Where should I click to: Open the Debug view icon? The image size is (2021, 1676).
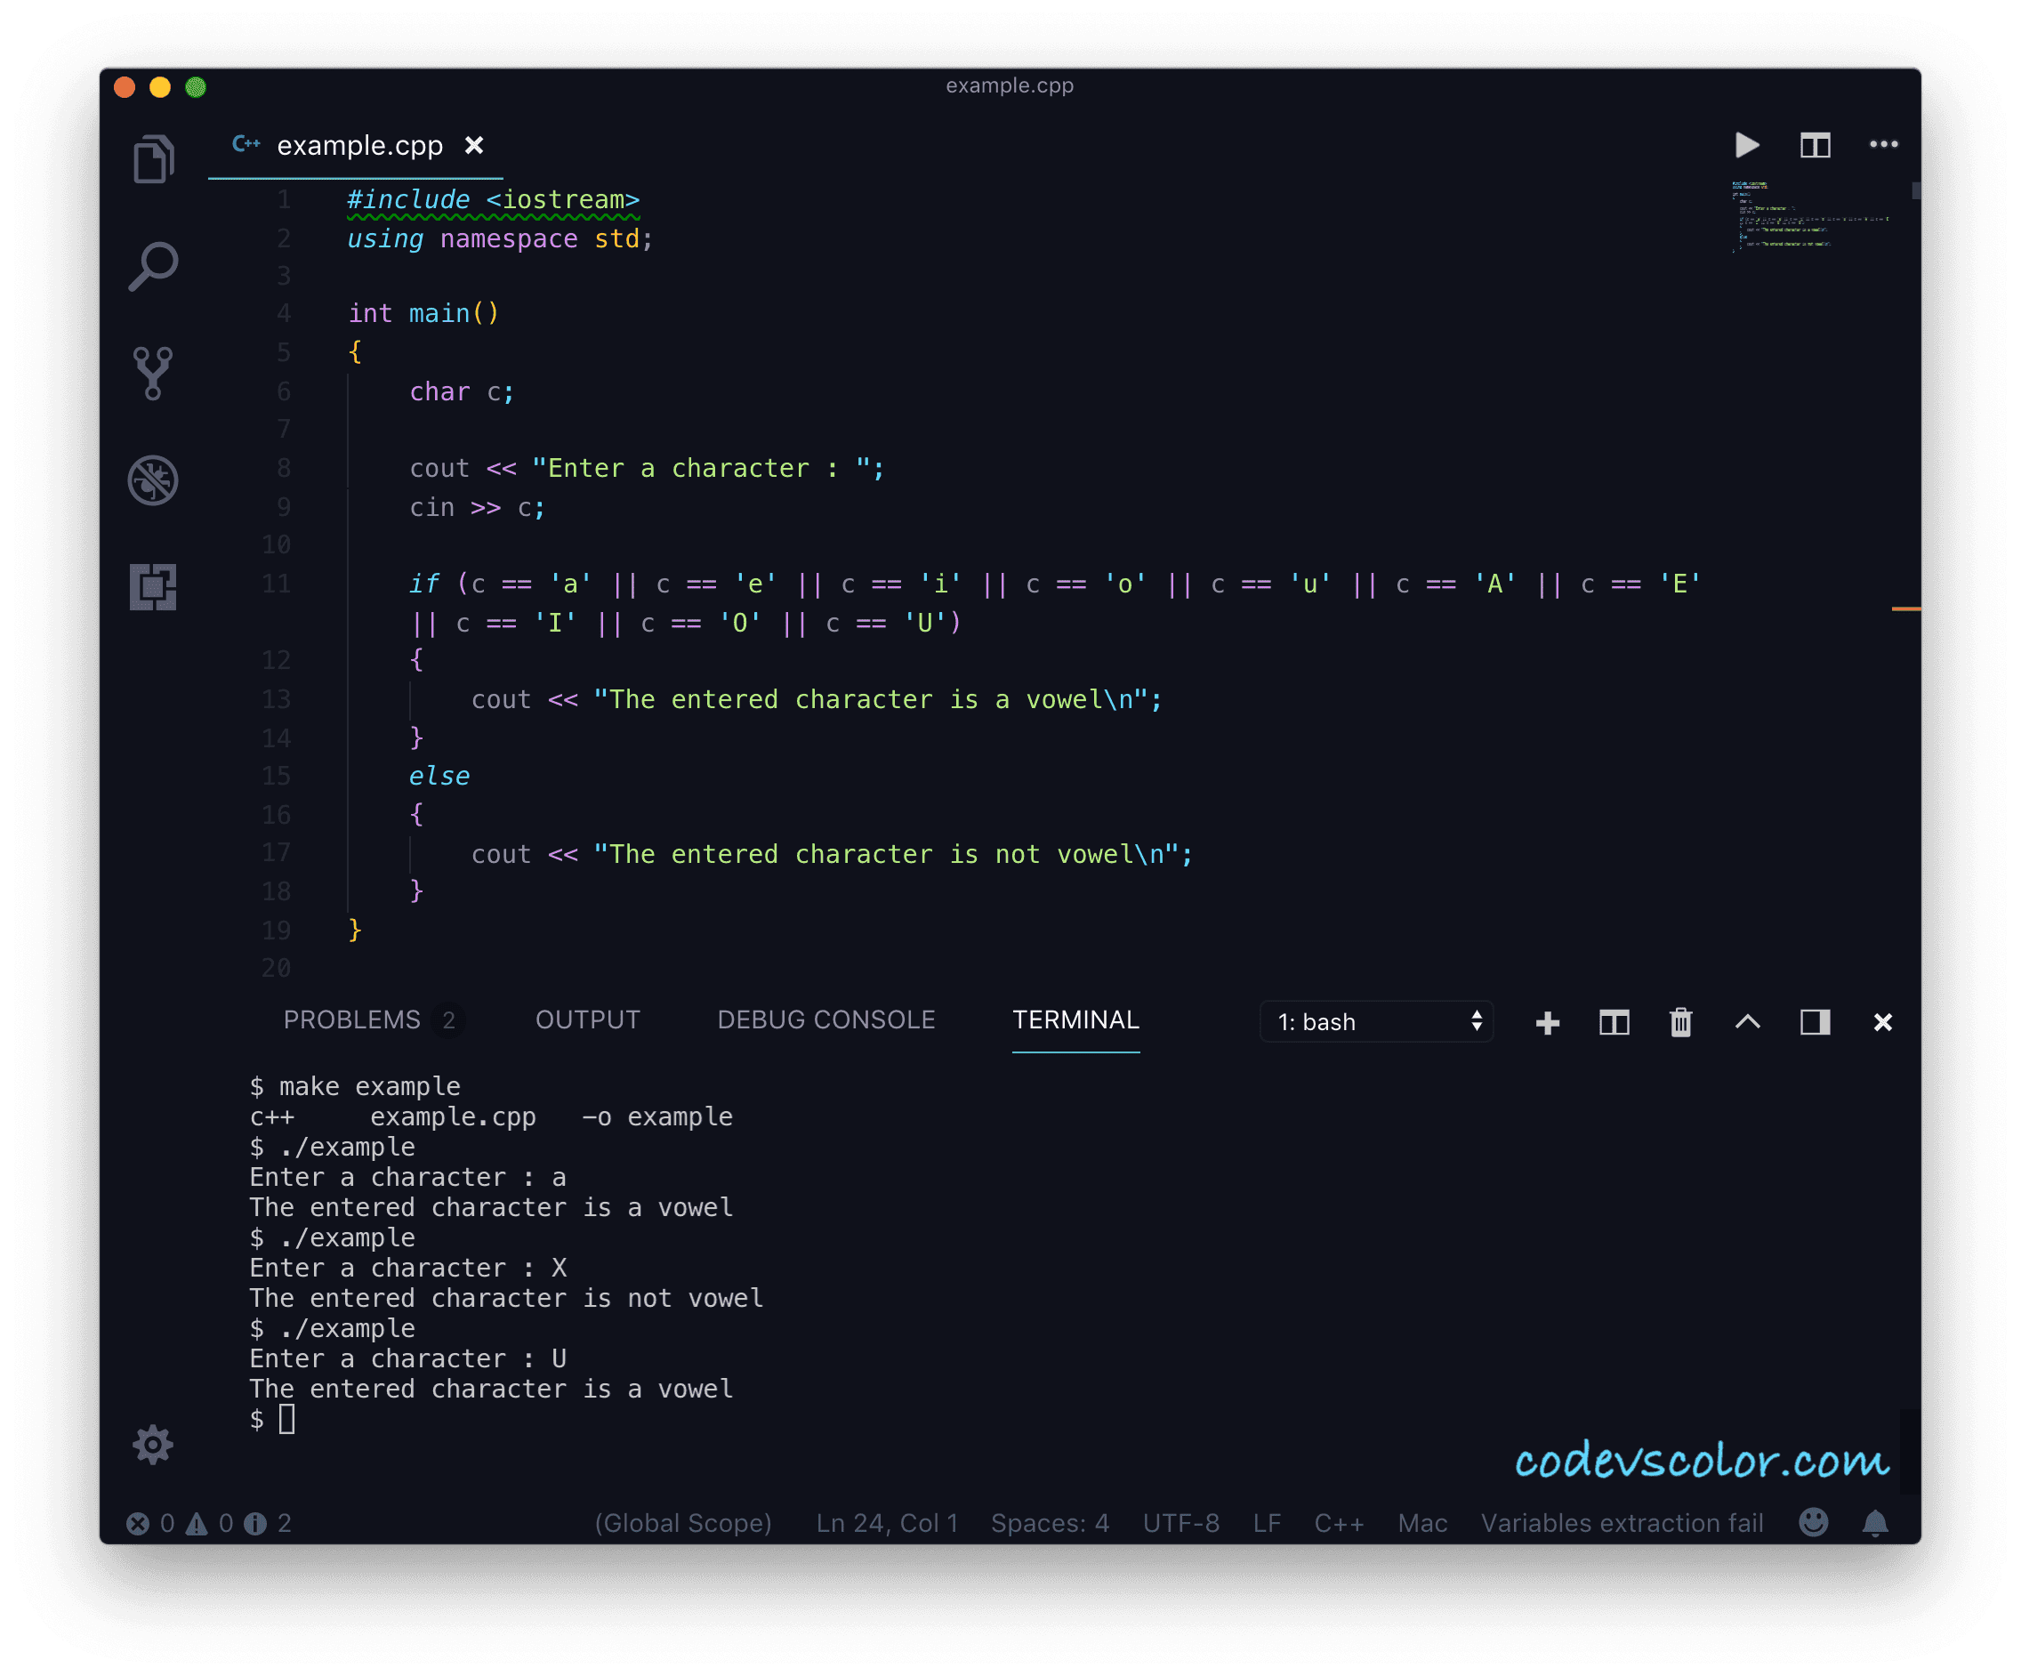[x=153, y=479]
